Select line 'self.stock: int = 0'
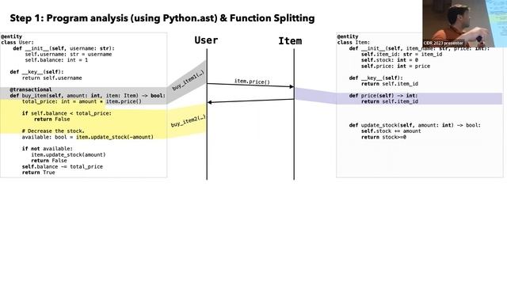 (x=390, y=60)
